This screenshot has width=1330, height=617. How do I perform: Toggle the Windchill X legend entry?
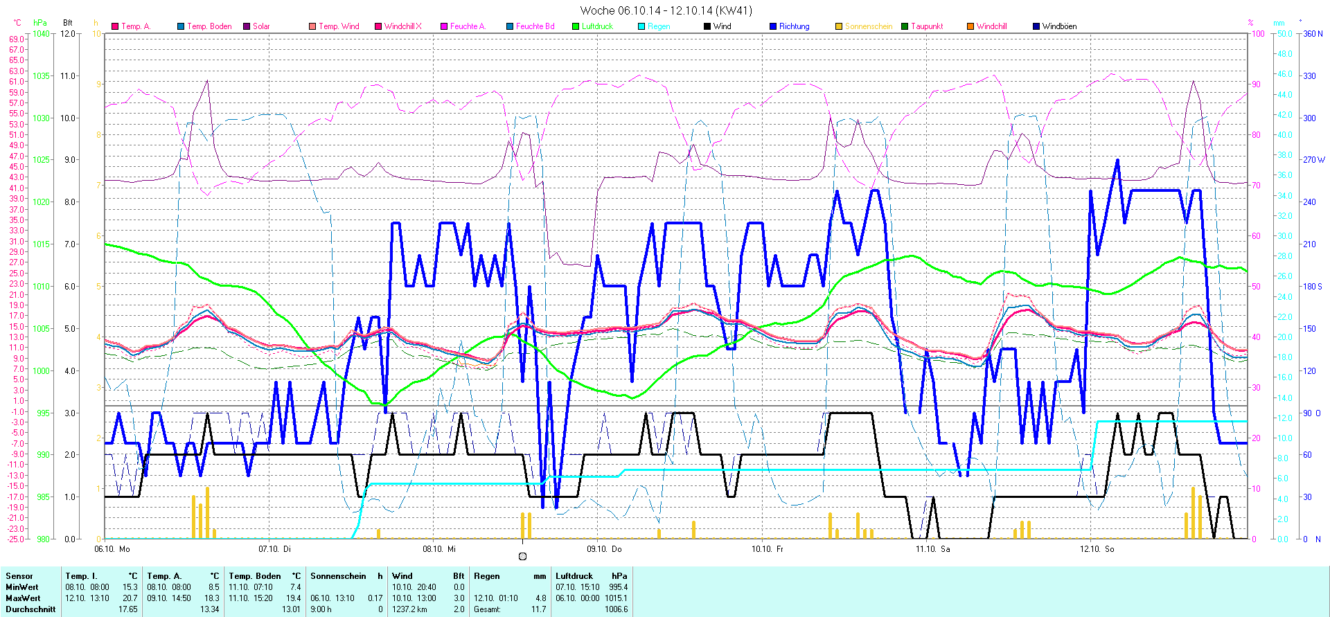[402, 26]
